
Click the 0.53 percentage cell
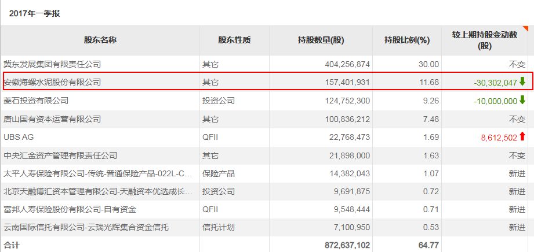click(431, 228)
